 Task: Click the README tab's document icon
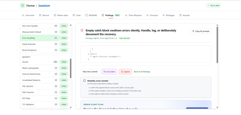click(86, 15)
